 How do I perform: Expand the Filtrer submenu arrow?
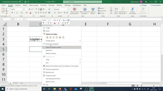[x=80, y=60]
